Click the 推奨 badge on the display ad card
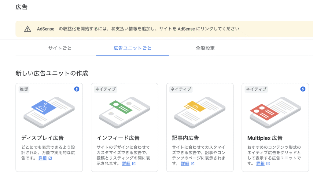 24,89
